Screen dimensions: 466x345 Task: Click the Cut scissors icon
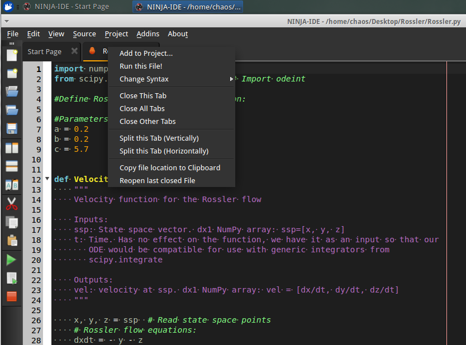tap(12, 204)
